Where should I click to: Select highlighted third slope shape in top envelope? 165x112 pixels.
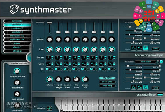tap(146, 48)
